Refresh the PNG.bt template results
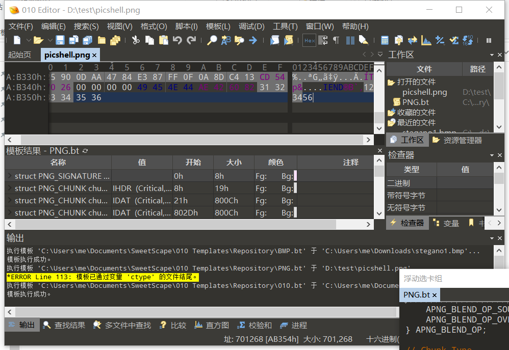The image size is (509, 350). click(85, 151)
